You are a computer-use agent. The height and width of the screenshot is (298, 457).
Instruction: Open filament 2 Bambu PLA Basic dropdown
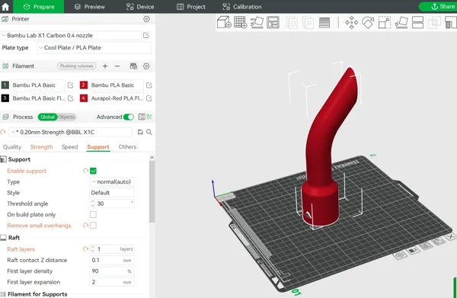click(117, 85)
